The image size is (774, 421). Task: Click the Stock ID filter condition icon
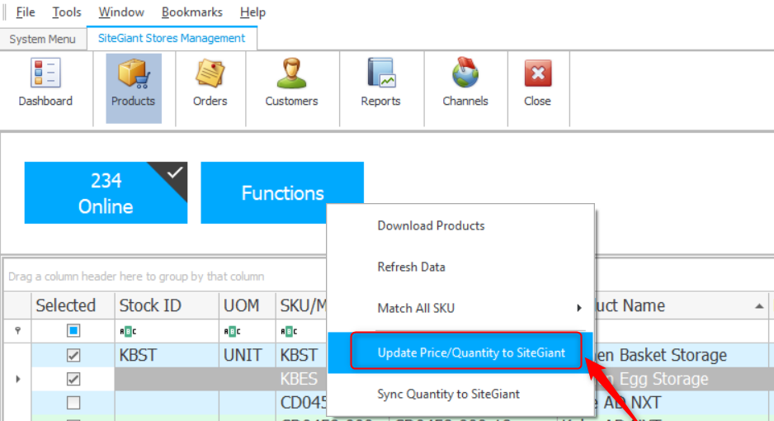[128, 331]
